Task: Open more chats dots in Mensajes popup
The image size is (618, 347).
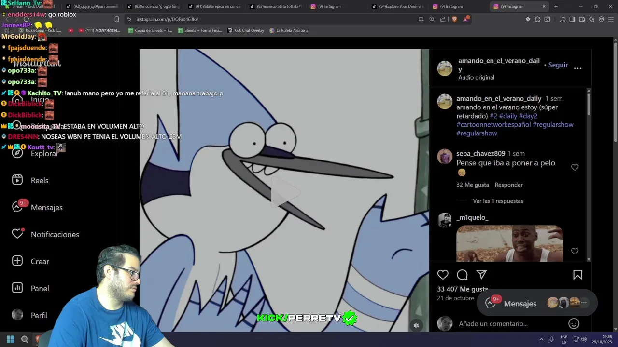Action: [584, 303]
